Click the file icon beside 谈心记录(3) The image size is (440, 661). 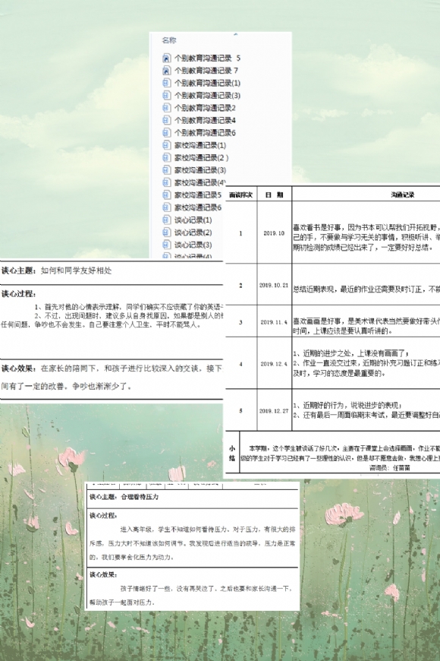point(167,245)
